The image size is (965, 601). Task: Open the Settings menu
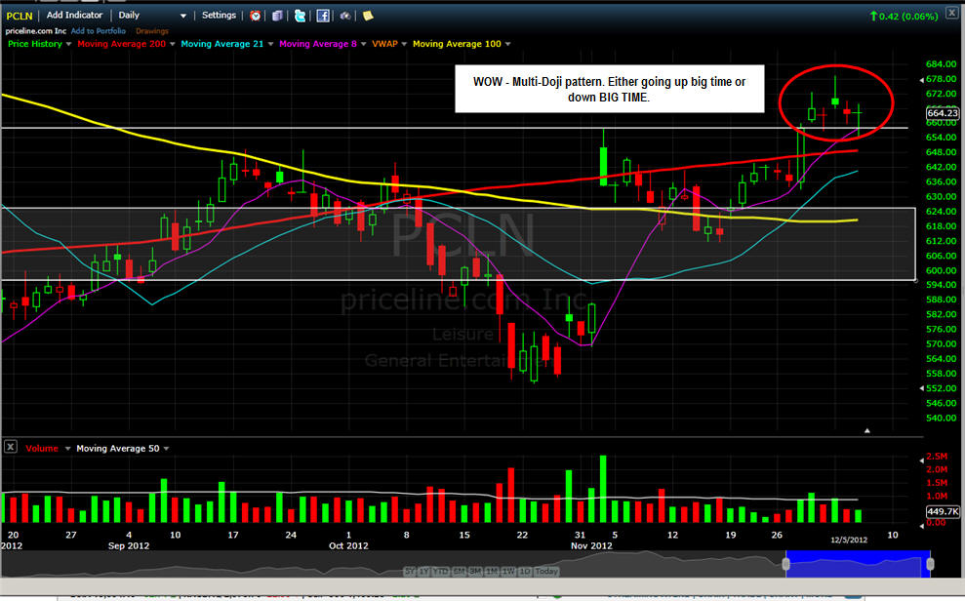(218, 16)
